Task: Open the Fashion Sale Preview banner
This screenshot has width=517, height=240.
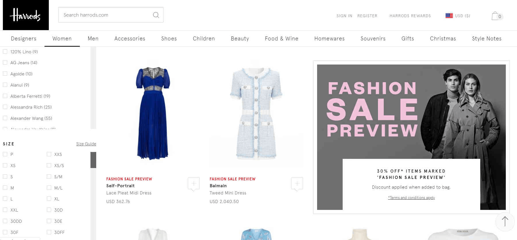Action: click(x=411, y=137)
